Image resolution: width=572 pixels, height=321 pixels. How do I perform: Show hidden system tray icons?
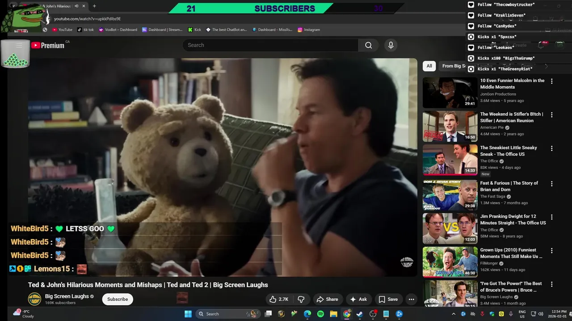click(x=454, y=314)
